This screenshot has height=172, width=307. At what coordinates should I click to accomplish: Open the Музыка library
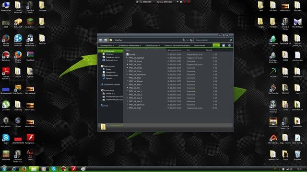point(107,78)
